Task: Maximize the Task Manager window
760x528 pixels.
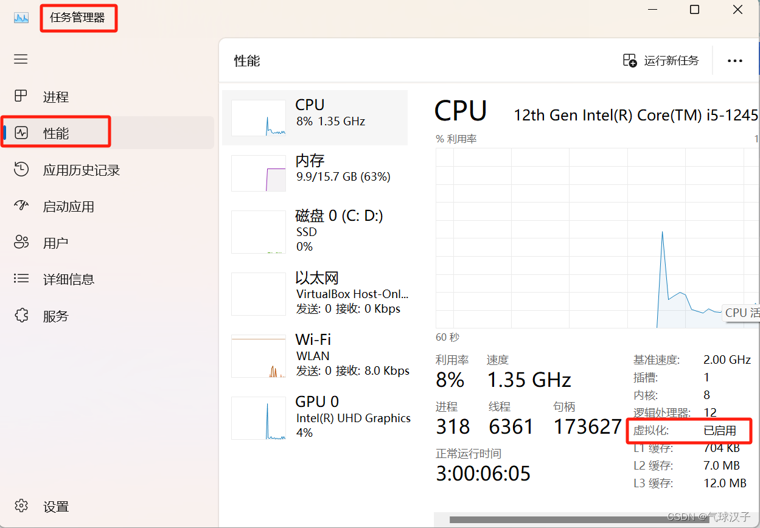Action: [694, 10]
